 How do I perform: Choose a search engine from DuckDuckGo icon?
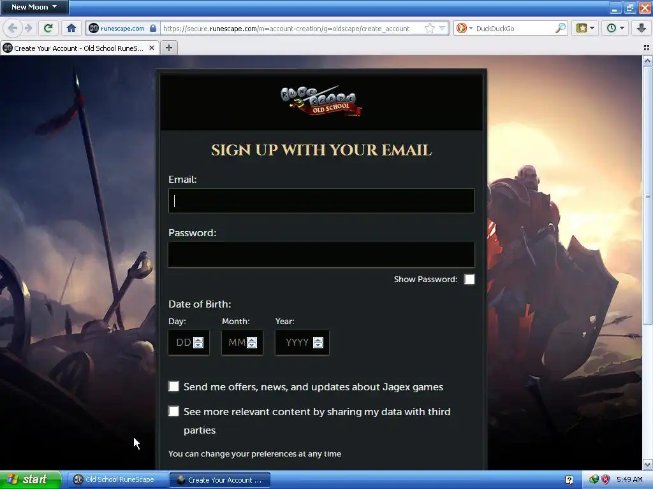[x=464, y=28]
